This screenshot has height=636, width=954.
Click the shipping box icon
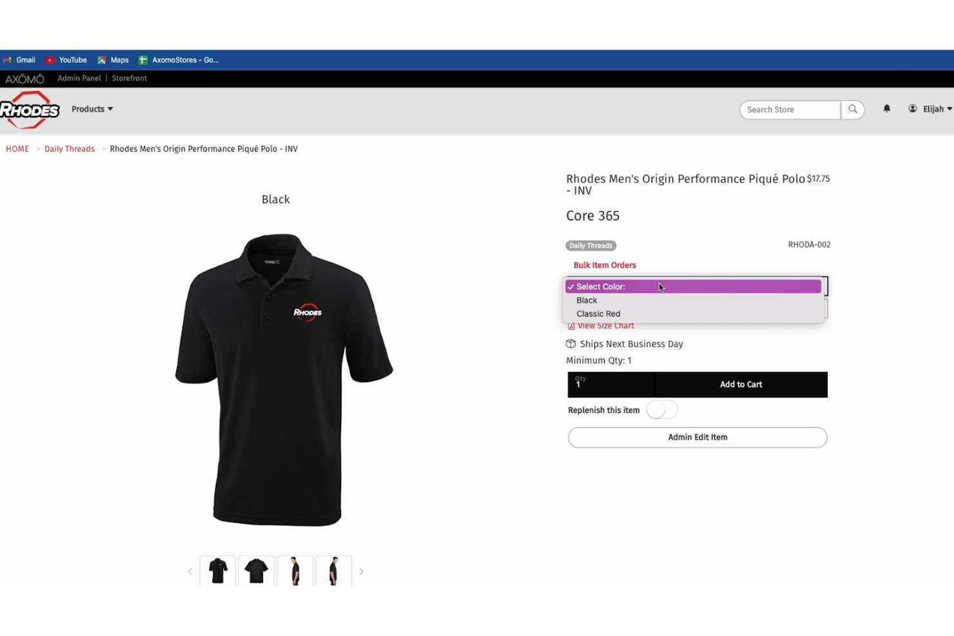coord(570,344)
